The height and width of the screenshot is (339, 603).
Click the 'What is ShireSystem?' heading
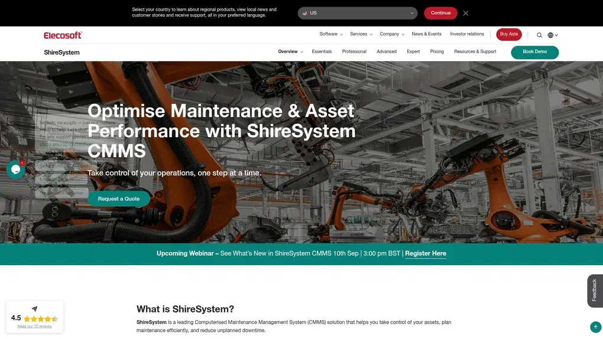185,309
